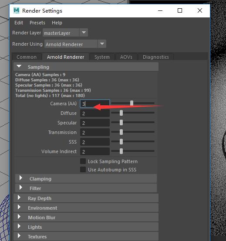Open the AOVs tab
226x241 pixels.
[126, 57]
